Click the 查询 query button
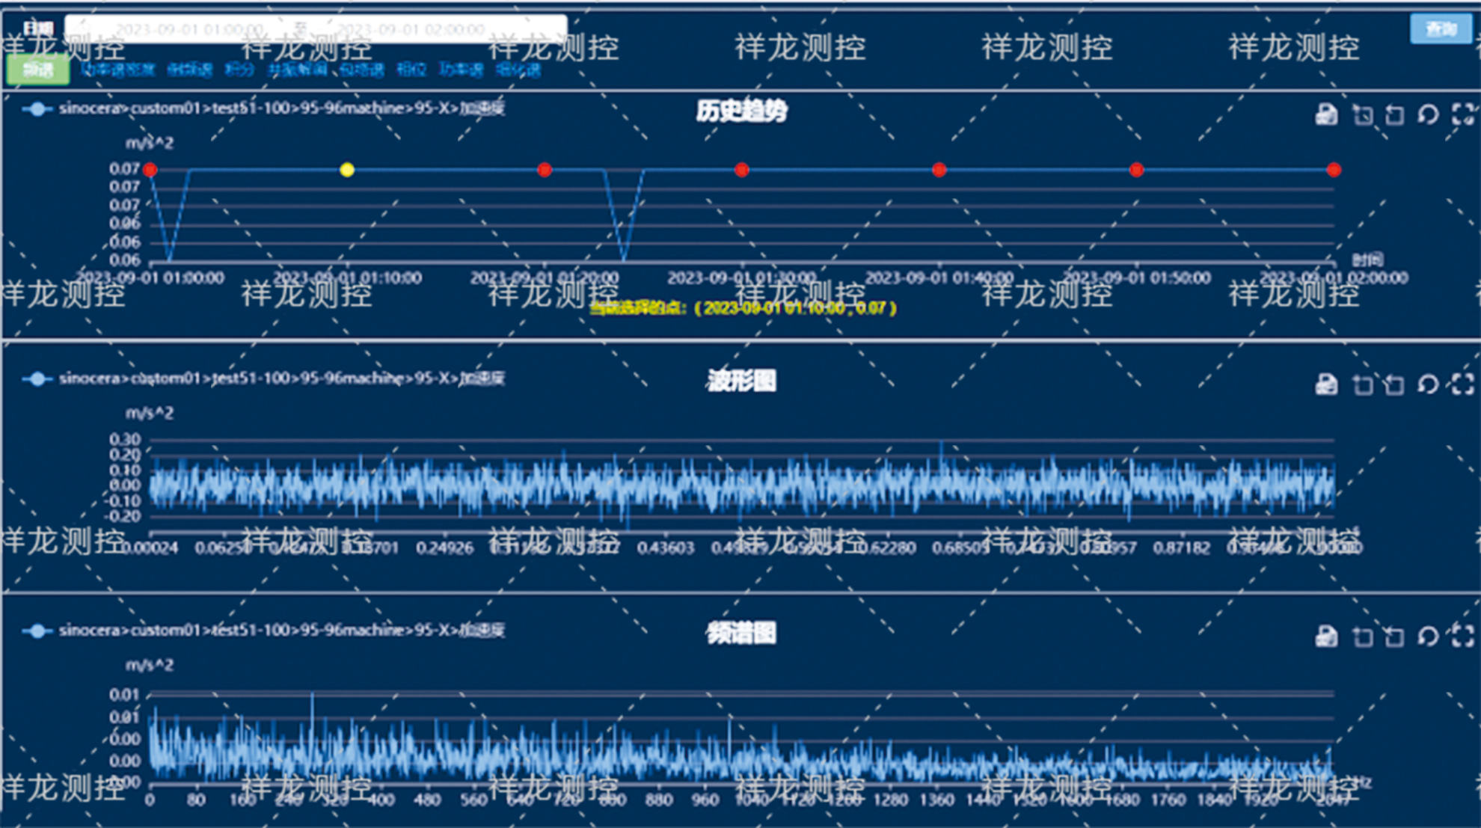The height and width of the screenshot is (828, 1481). [1440, 29]
